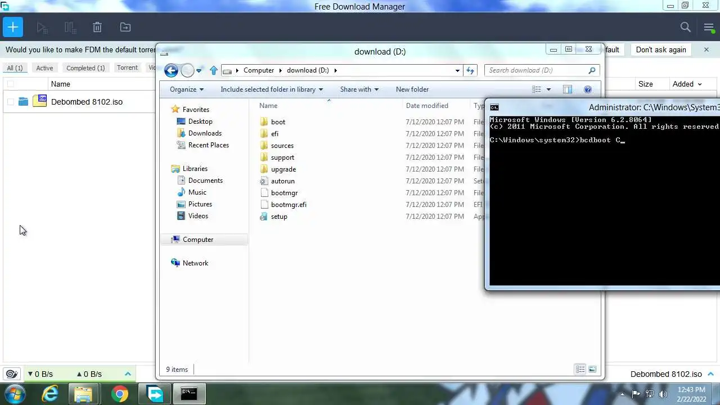
Task: Open the address bar history dropdown
Action: (457, 70)
